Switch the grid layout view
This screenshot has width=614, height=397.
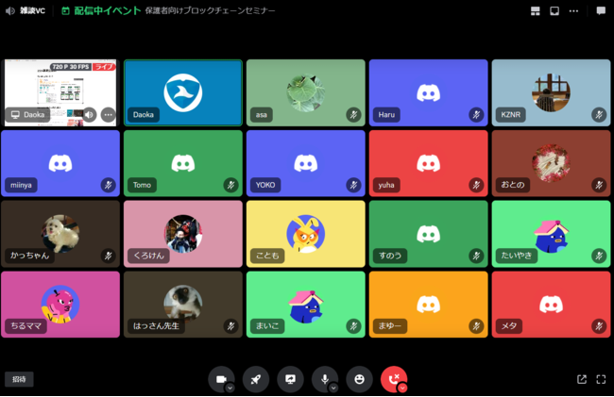click(535, 10)
